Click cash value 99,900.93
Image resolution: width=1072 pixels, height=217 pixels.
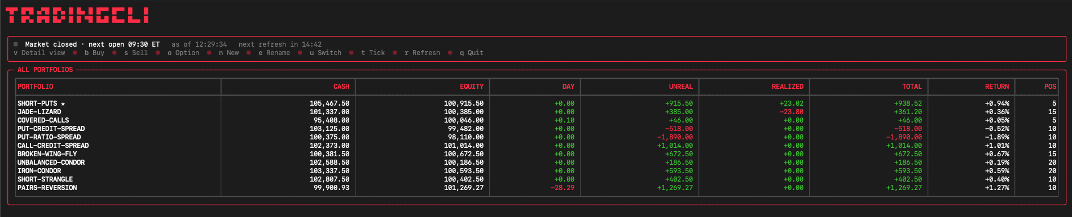pos(331,188)
